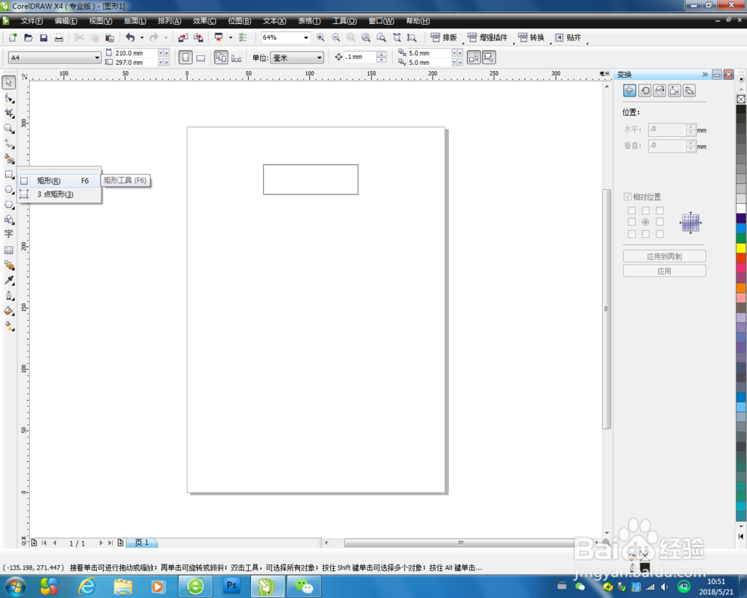This screenshot has width=747, height=598.
Task: Select the Table tool in the toolbox
Action: pos(9,250)
